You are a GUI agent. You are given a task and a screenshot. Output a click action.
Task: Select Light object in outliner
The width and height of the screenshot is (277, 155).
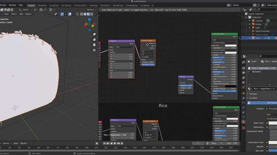258,28
